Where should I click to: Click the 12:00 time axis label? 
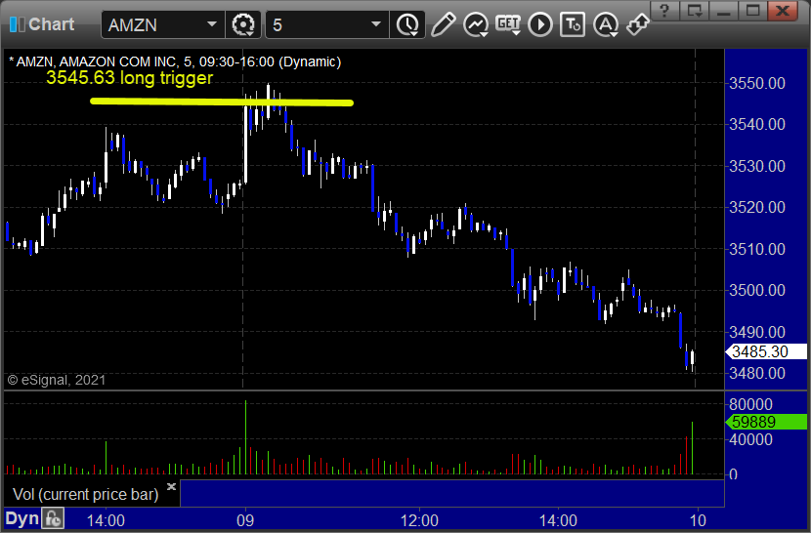419,520
